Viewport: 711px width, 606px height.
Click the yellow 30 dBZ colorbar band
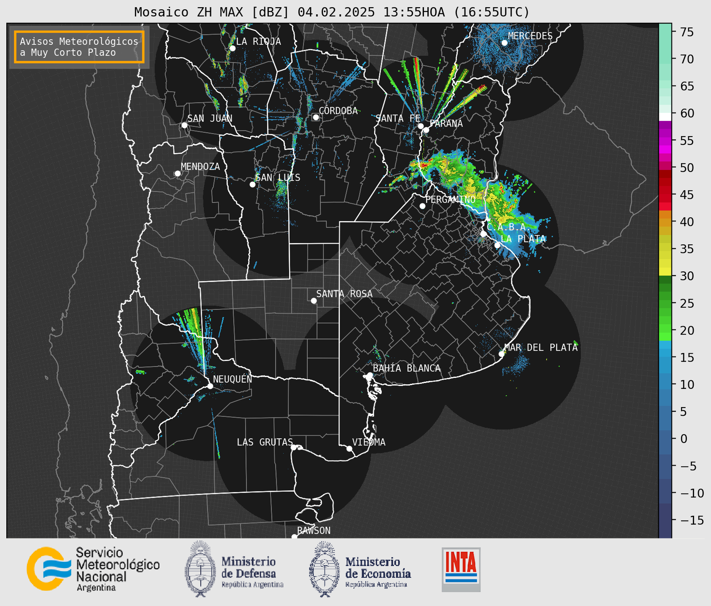point(665,272)
